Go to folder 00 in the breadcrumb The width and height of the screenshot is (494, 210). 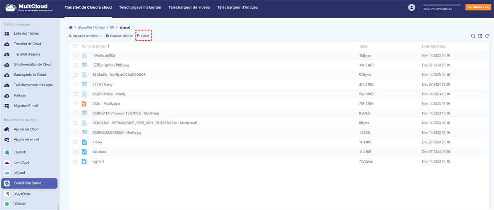[x=112, y=27]
